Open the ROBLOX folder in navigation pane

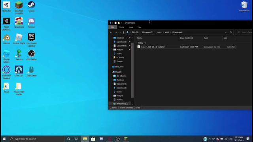click(120, 58)
